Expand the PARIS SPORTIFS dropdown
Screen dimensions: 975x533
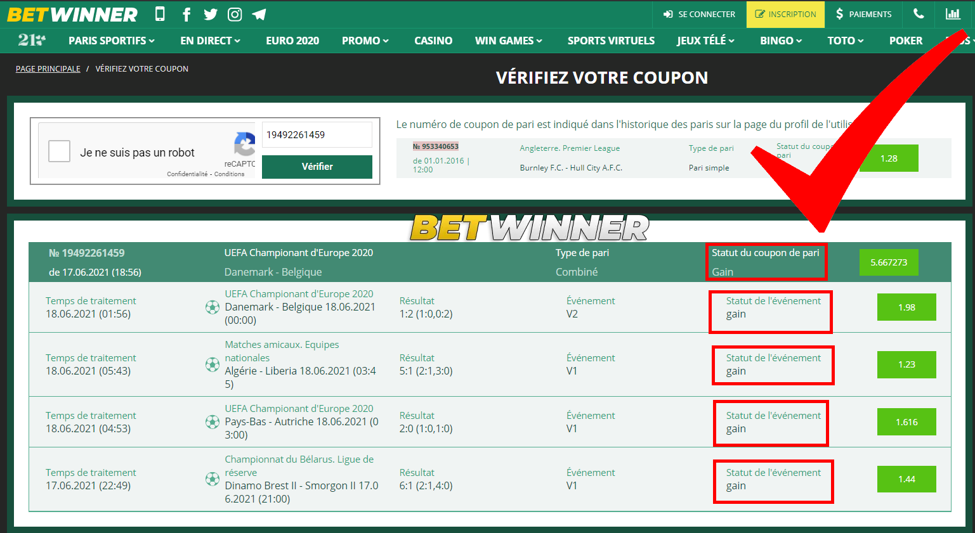[x=111, y=40]
